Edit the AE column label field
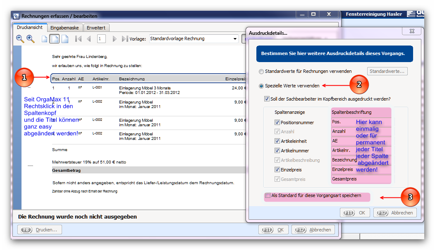 361,141
